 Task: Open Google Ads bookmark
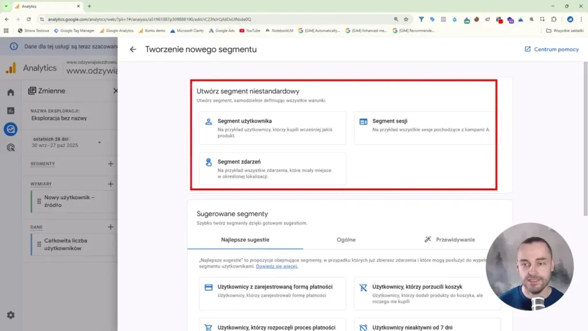[x=222, y=31]
